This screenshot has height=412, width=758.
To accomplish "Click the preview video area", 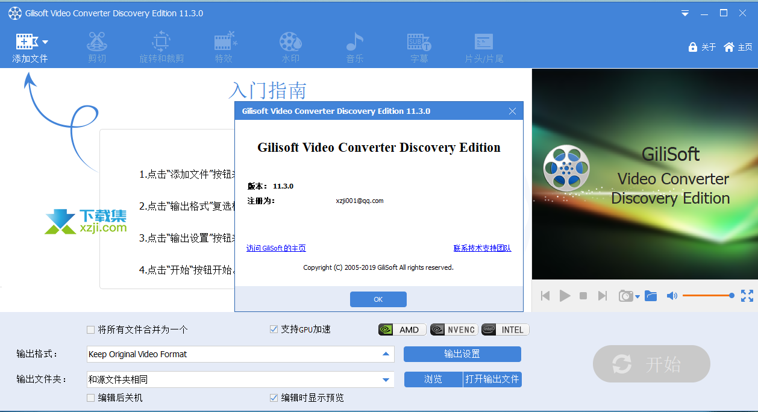I will (645, 174).
